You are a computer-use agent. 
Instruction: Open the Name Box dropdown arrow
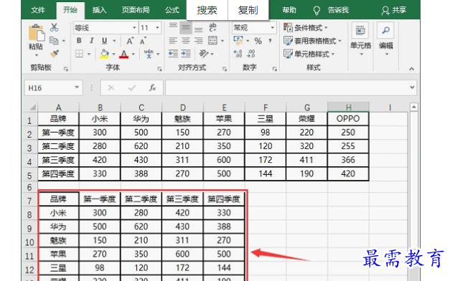[x=77, y=87]
